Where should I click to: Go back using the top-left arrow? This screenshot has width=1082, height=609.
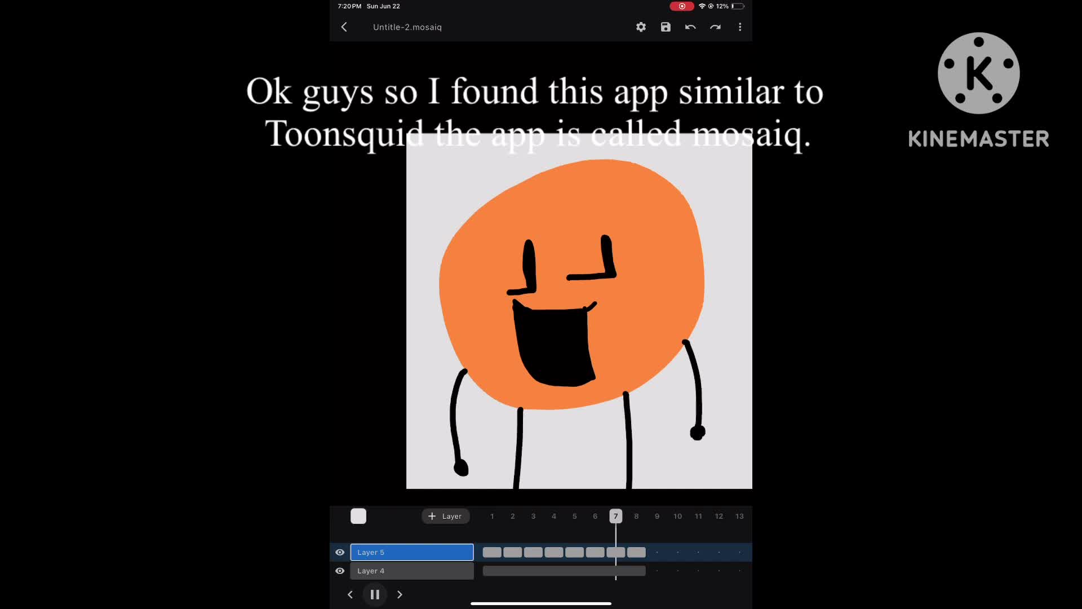[344, 27]
